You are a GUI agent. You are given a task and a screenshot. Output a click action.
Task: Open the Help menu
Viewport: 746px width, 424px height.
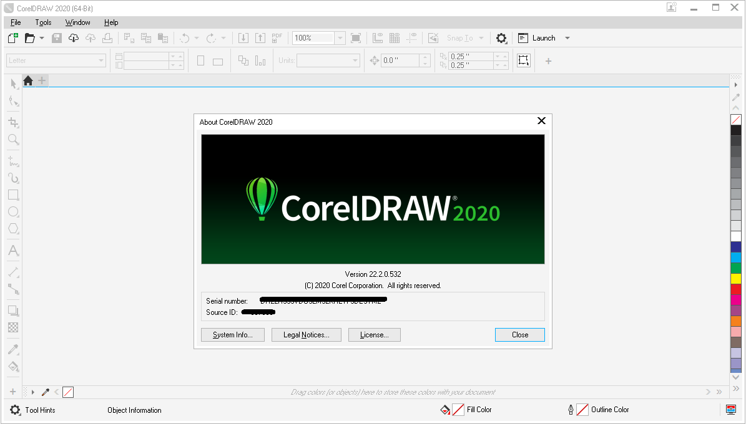111,22
